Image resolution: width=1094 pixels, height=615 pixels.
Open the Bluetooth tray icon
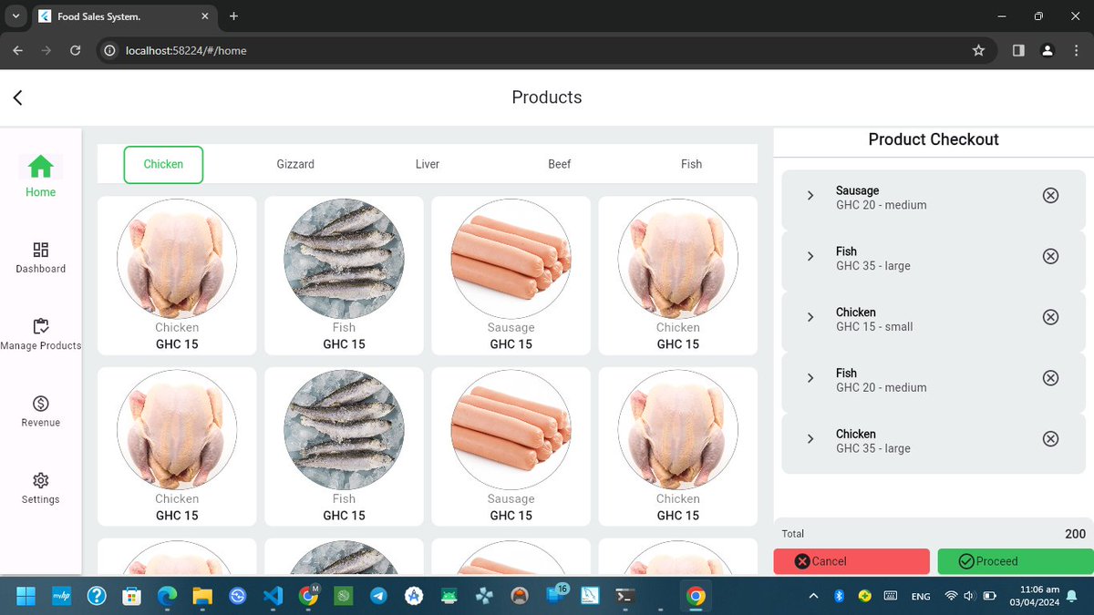point(840,596)
